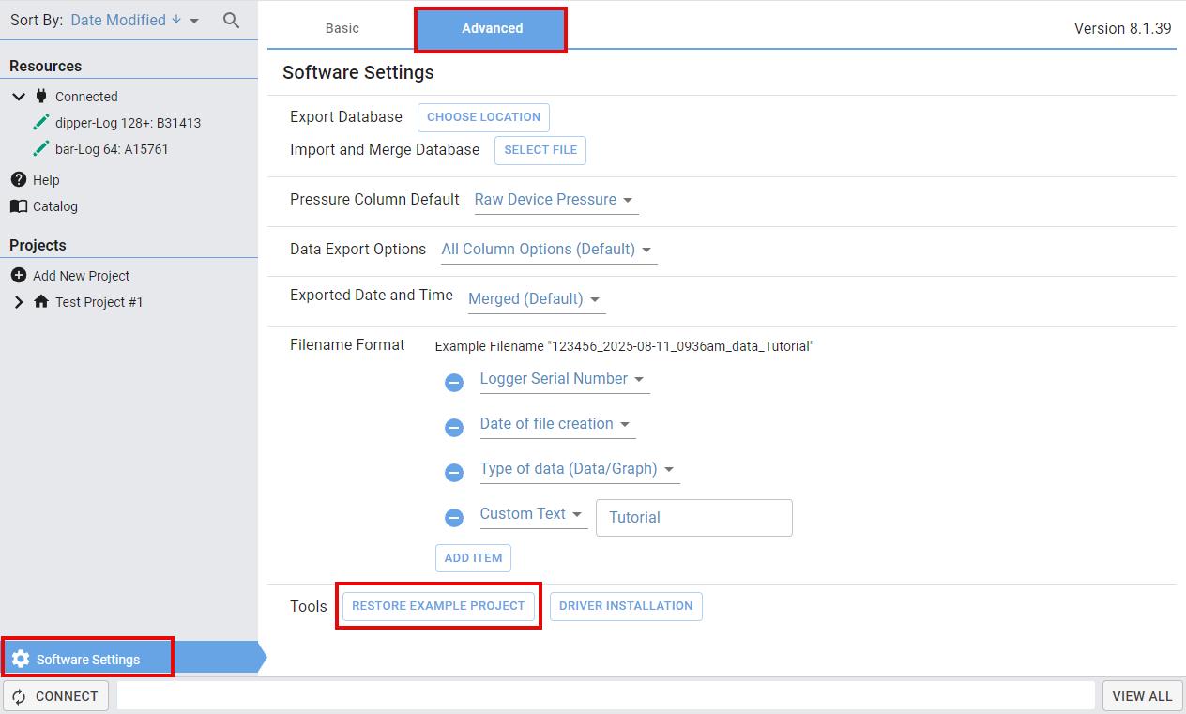Screen dimensions: 1186x714
Task: Click the Choose Location button
Action: click(483, 117)
